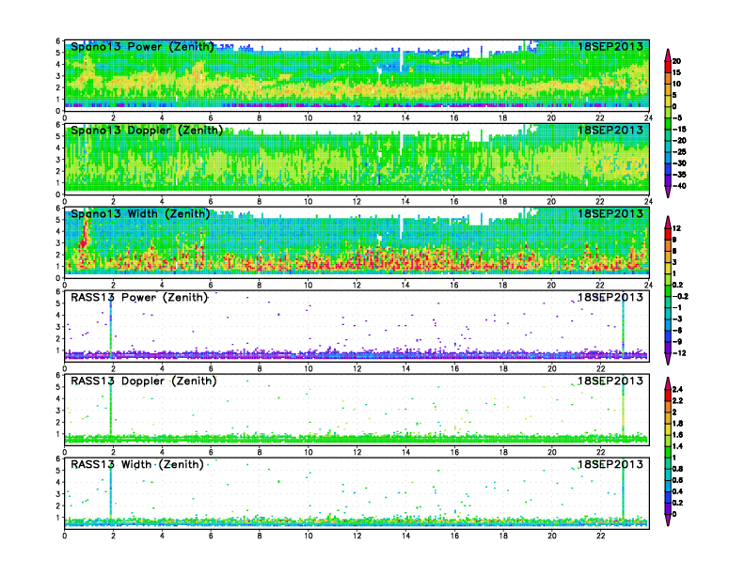The height and width of the screenshot is (575, 745).
Task: Click the "RASS13 Width (Zenith)" panel title
Action: pos(136,464)
